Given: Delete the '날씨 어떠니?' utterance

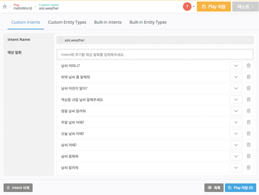Looking at the screenshot, I should (248, 66).
